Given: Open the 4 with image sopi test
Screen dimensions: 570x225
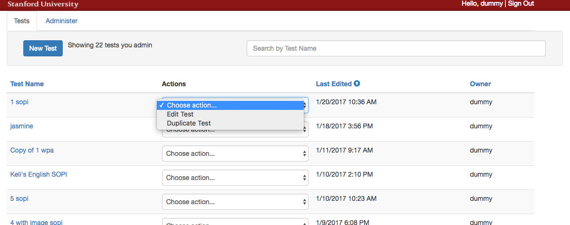Looking at the screenshot, I should click(36, 222).
